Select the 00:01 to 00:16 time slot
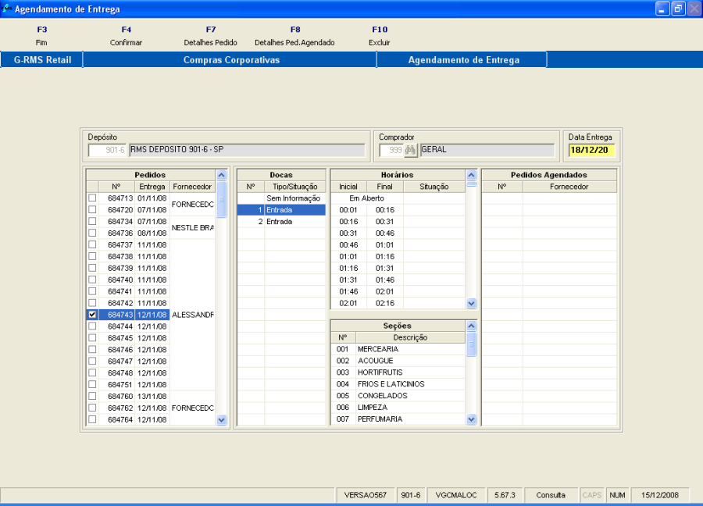 366,210
